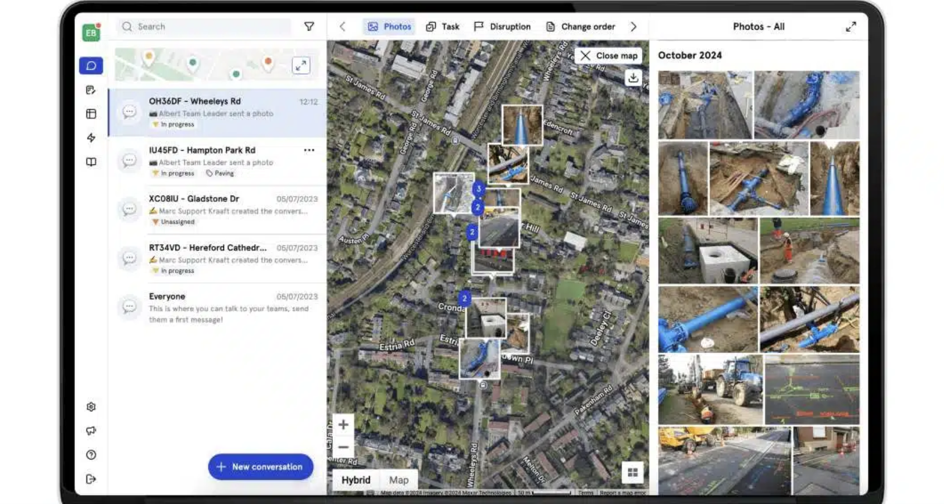Image resolution: width=944 pixels, height=504 pixels.
Task: Switch map to plain Map view
Action: click(399, 480)
